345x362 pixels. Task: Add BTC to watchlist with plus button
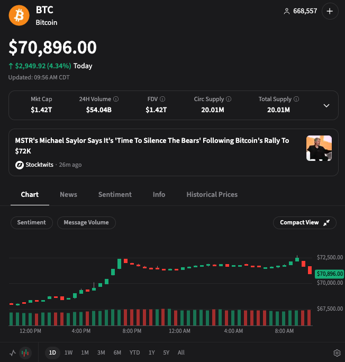[x=330, y=11]
